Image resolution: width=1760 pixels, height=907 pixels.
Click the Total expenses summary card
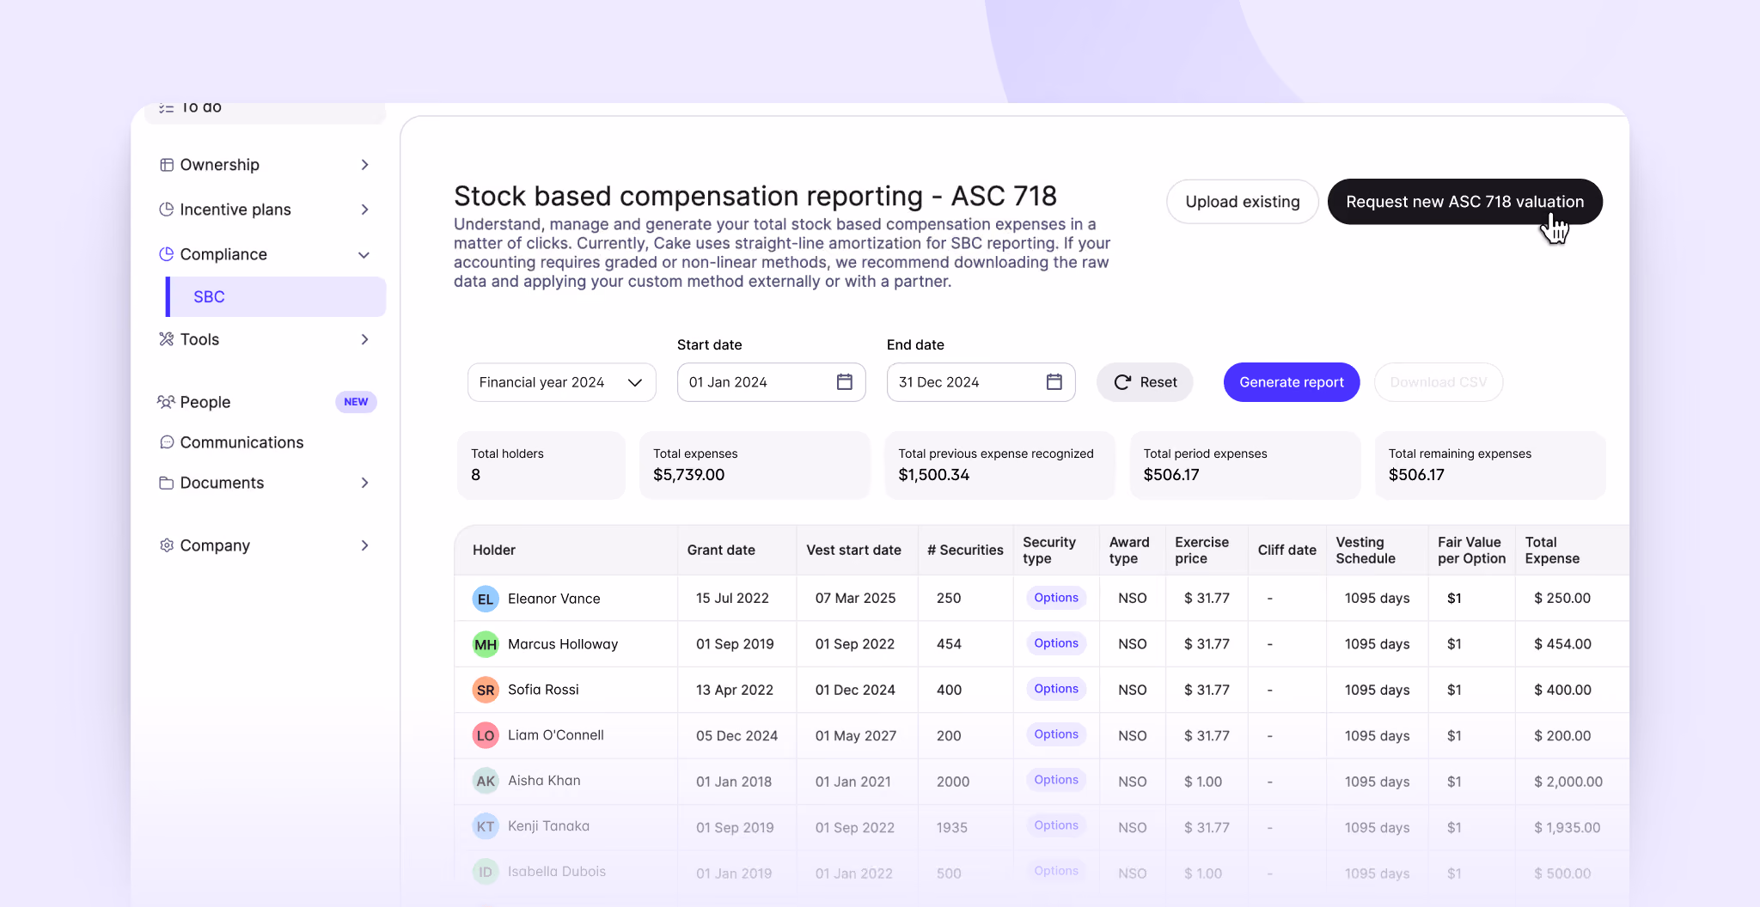[755, 465]
